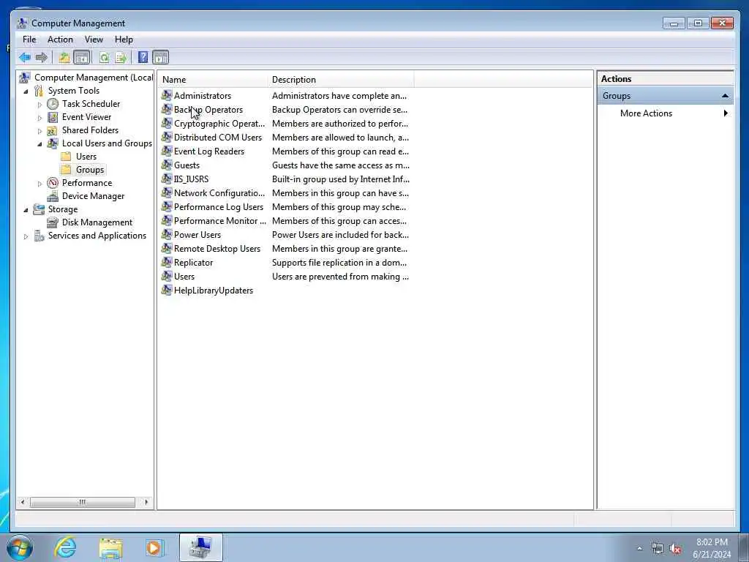
Task: Select the HelpLibraryUpdaters group icon
Action: (167, 290)
